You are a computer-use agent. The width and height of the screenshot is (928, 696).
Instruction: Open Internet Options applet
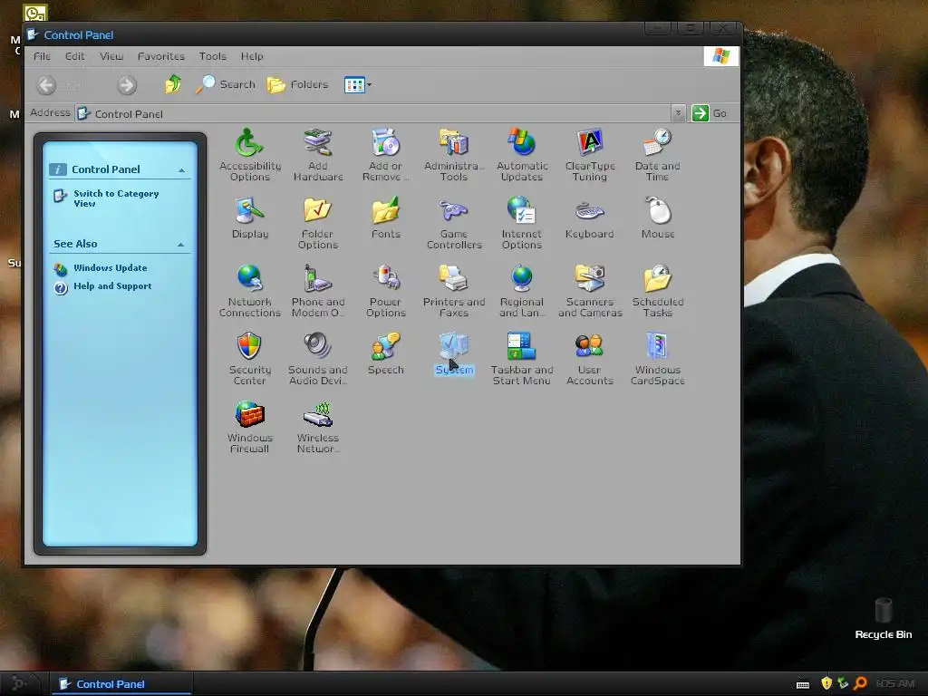tap(522, 223)
